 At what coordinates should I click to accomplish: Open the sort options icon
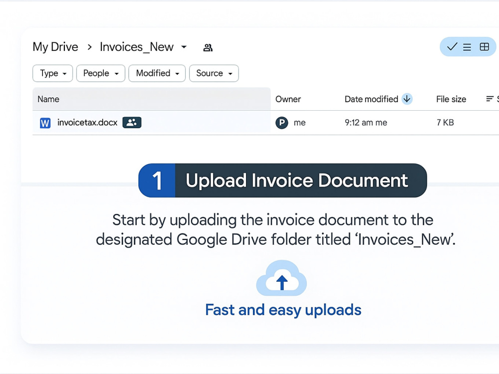tap(490, 99)
